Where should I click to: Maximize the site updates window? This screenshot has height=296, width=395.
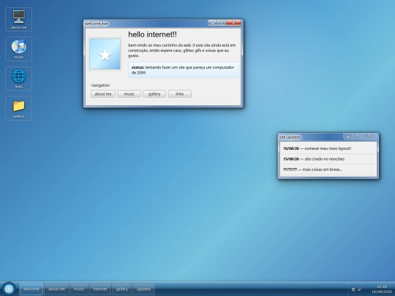click(x=357, y=137)
